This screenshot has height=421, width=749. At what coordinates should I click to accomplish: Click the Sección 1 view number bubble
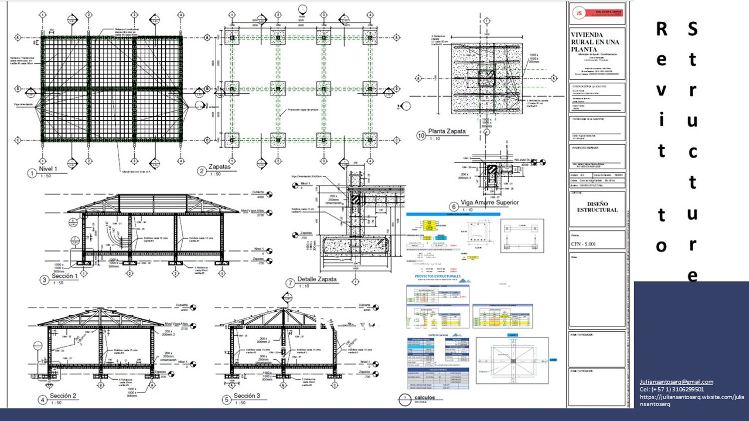tap(44, 280)
